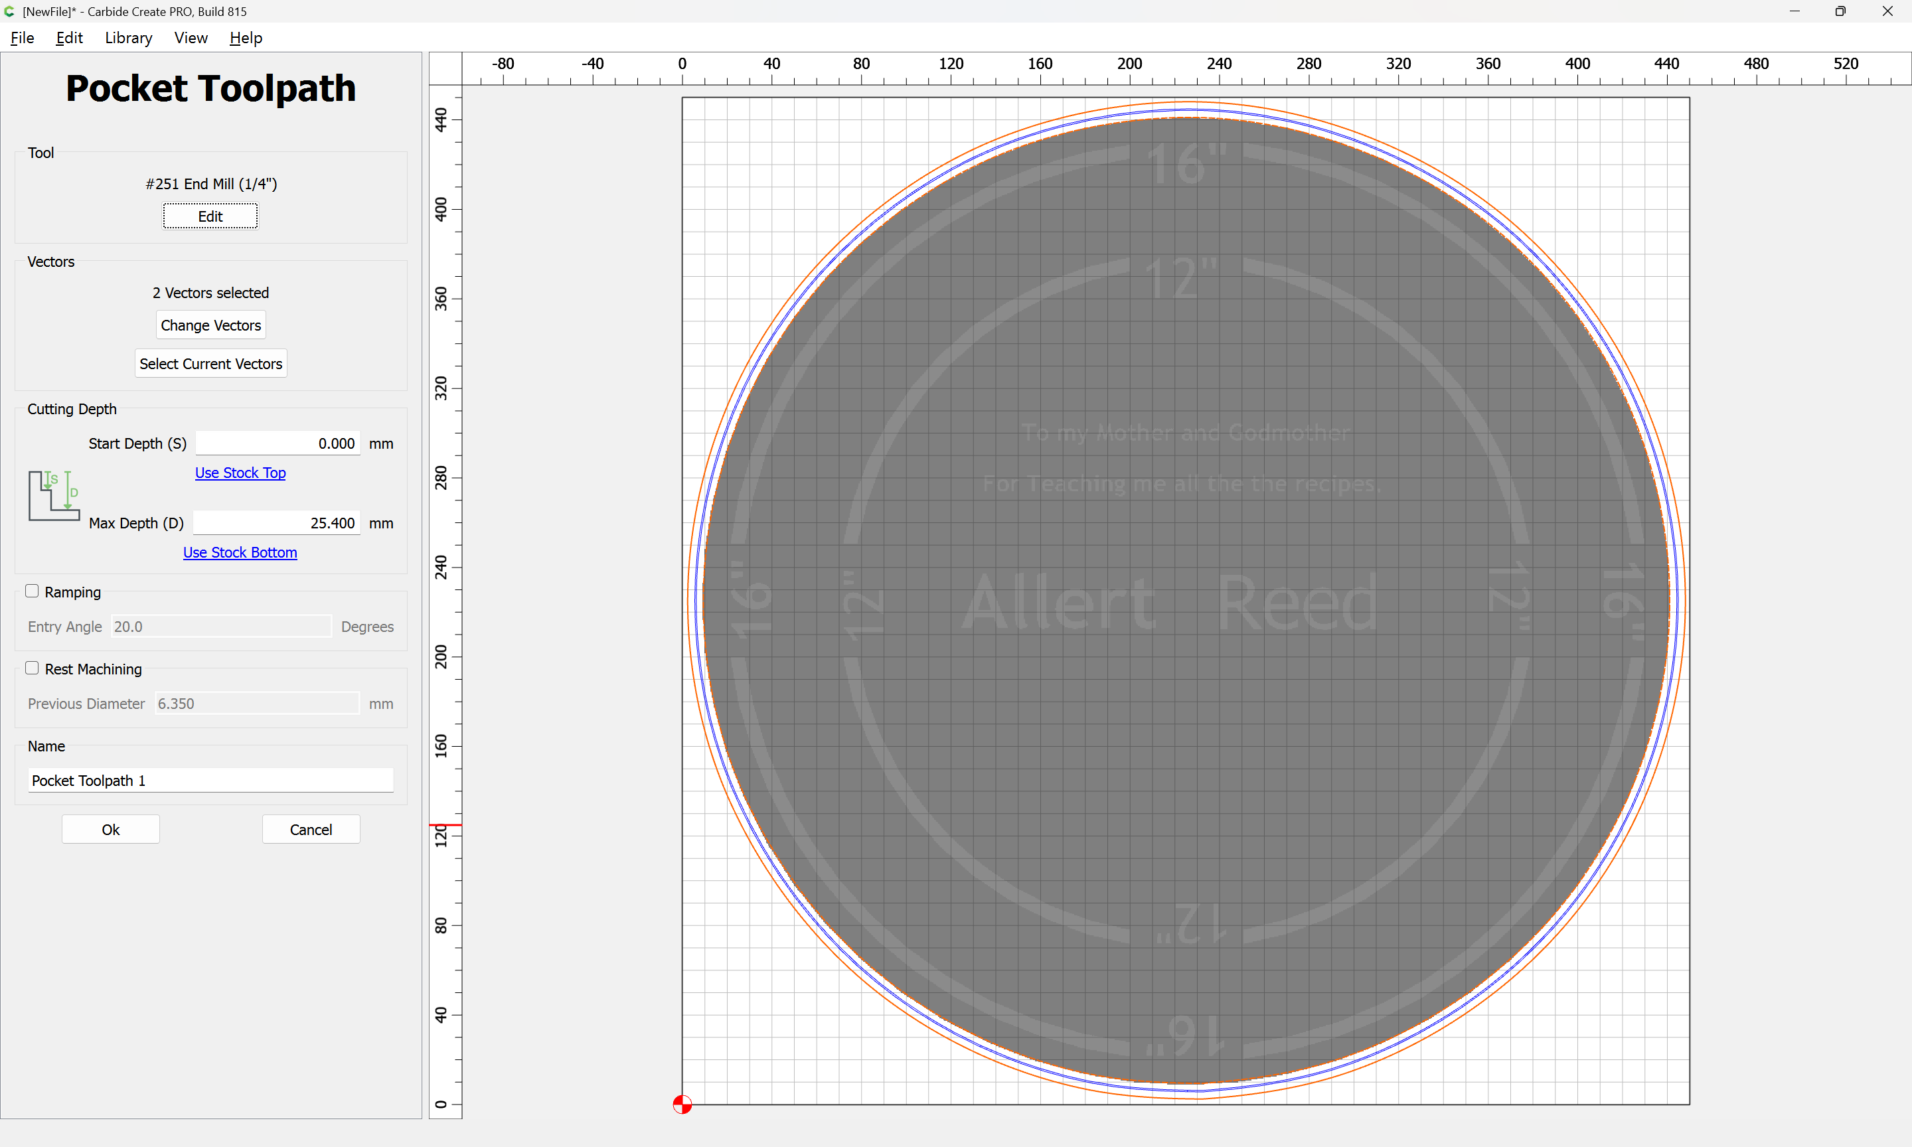Click the Change Vectors button
This screenshot has width=1912, height=1147.
211,325
